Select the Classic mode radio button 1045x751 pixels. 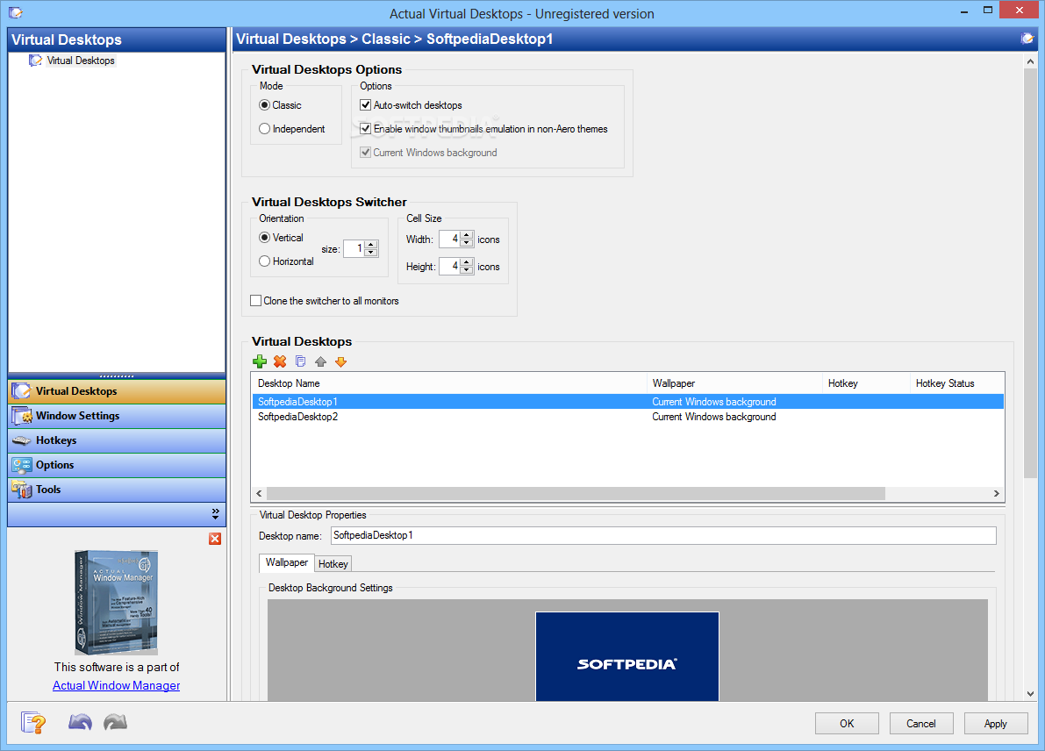[265, 105]
